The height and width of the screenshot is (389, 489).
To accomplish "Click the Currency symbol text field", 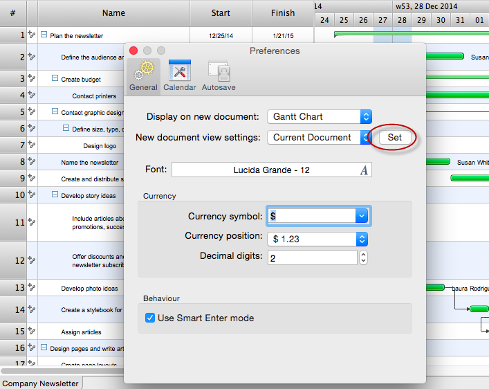I will click(x=311, y=216).
